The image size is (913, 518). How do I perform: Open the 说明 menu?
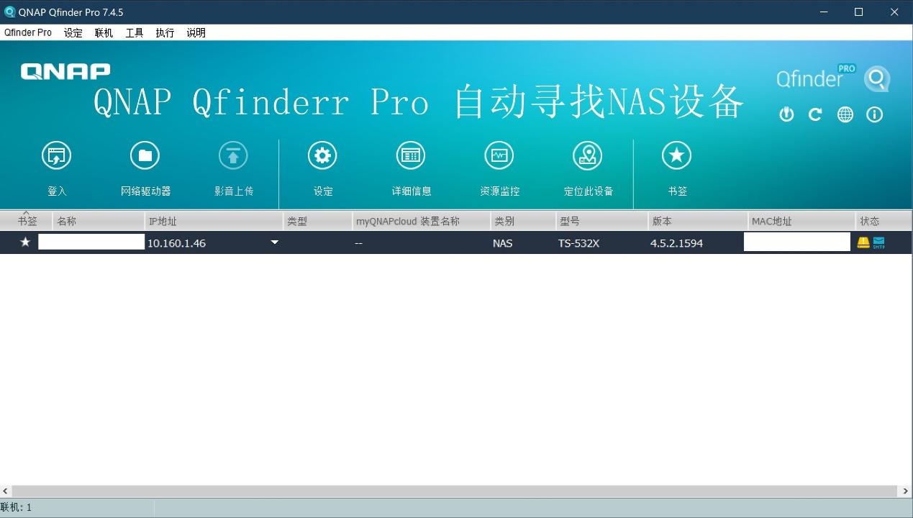196,32
